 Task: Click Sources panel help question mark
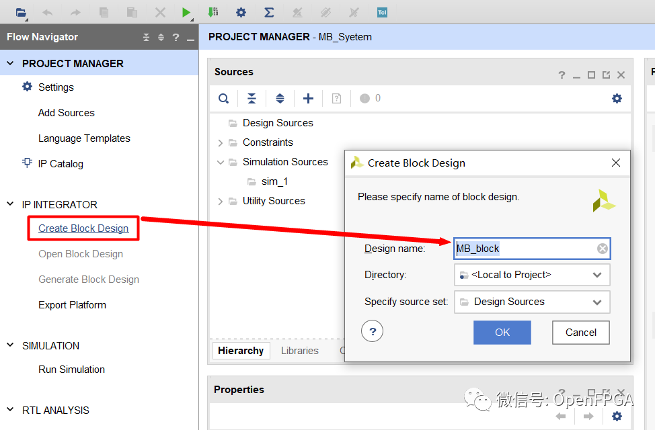point(562,75)
